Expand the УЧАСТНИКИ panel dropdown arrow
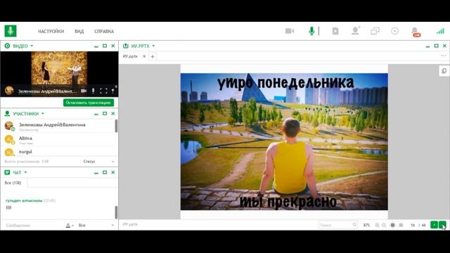The image size is (450, 253). 43,114
